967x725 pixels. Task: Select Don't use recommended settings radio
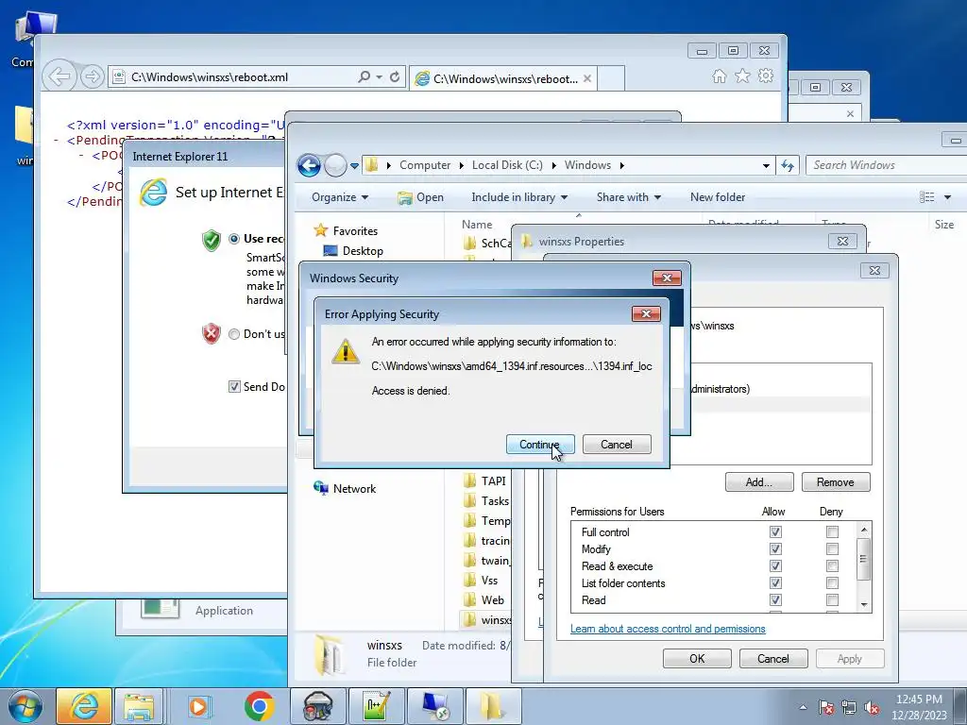click(x=234, y=334)
